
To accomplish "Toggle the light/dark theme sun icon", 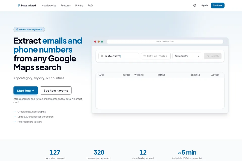I will click(195, 5).
